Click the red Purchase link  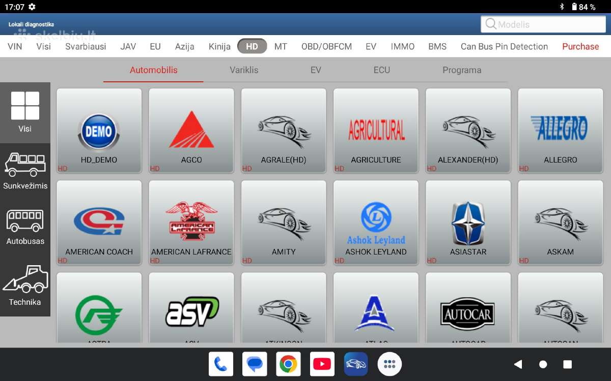(x=580, y=46)
